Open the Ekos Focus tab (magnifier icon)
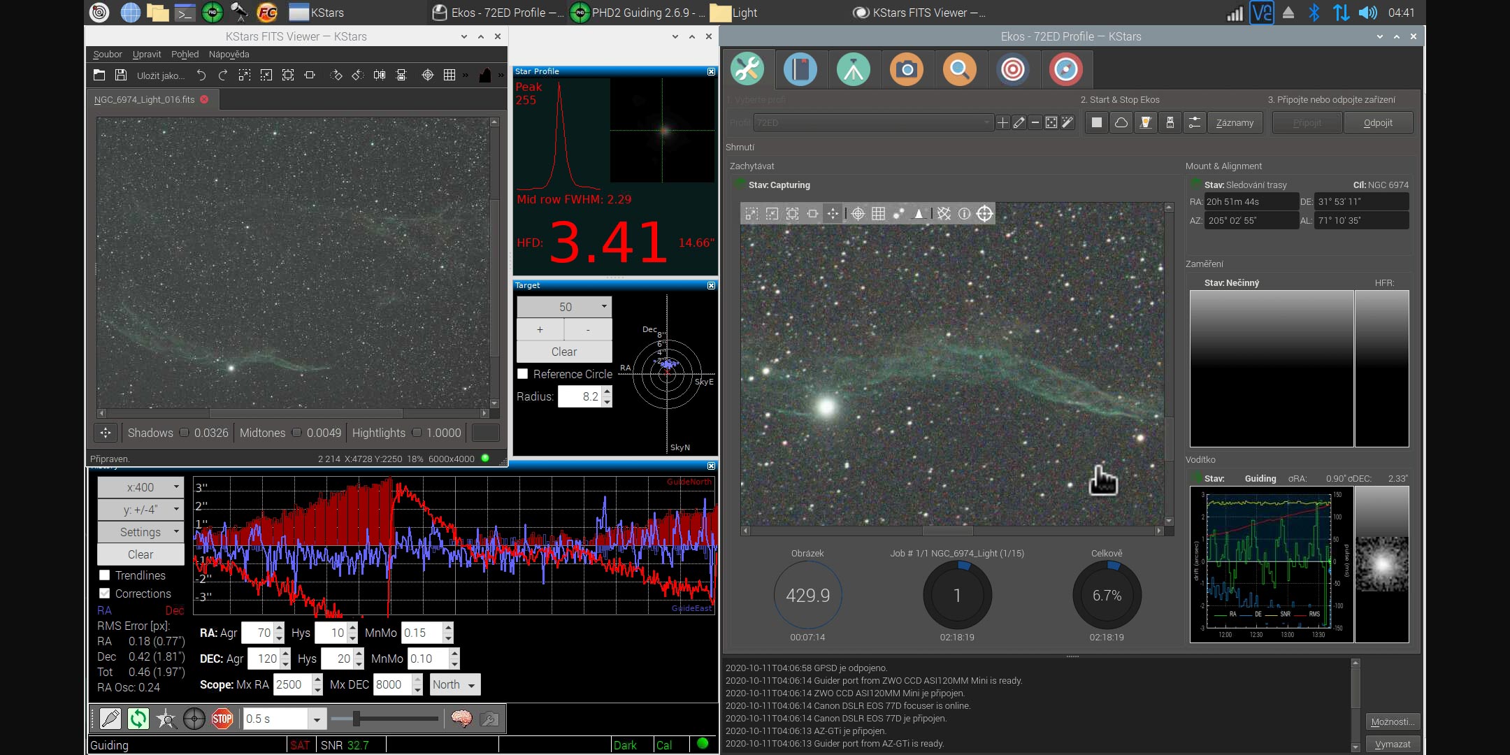1510x755 pixels. 960,69
